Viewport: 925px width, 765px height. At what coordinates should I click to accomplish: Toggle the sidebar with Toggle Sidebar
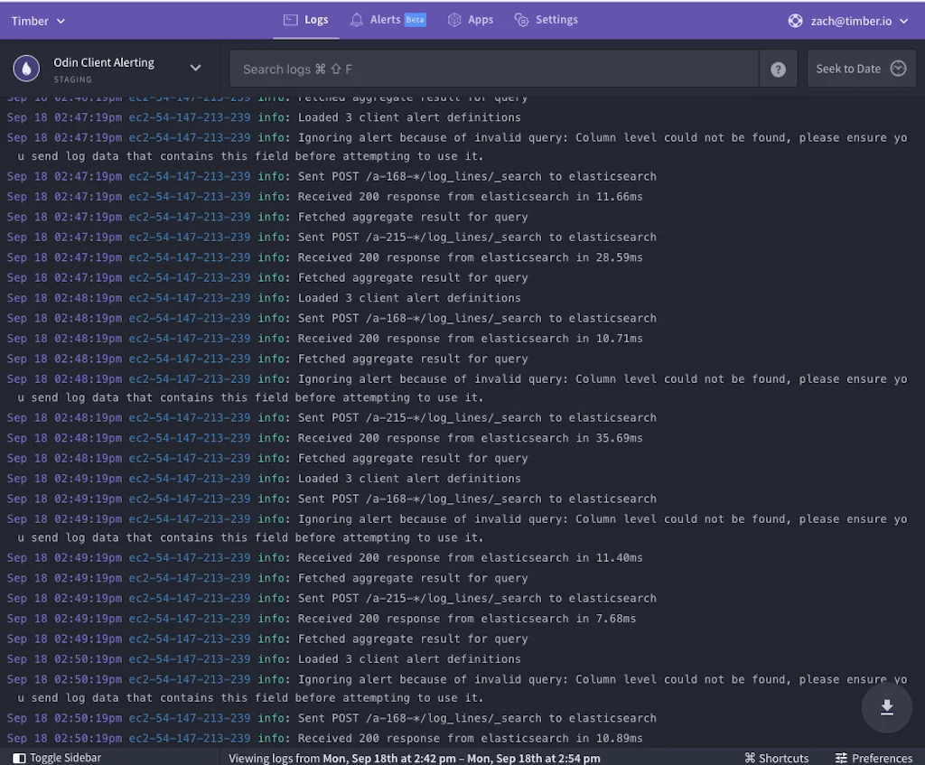pyautogui.click(x=56, y=757)
